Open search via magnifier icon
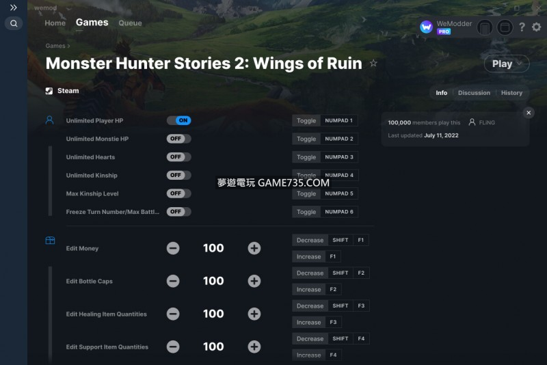 14,23
